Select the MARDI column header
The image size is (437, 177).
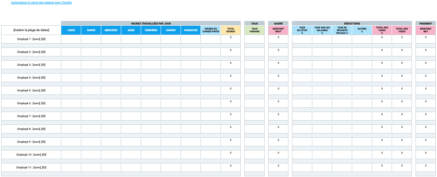click(91, 30)
